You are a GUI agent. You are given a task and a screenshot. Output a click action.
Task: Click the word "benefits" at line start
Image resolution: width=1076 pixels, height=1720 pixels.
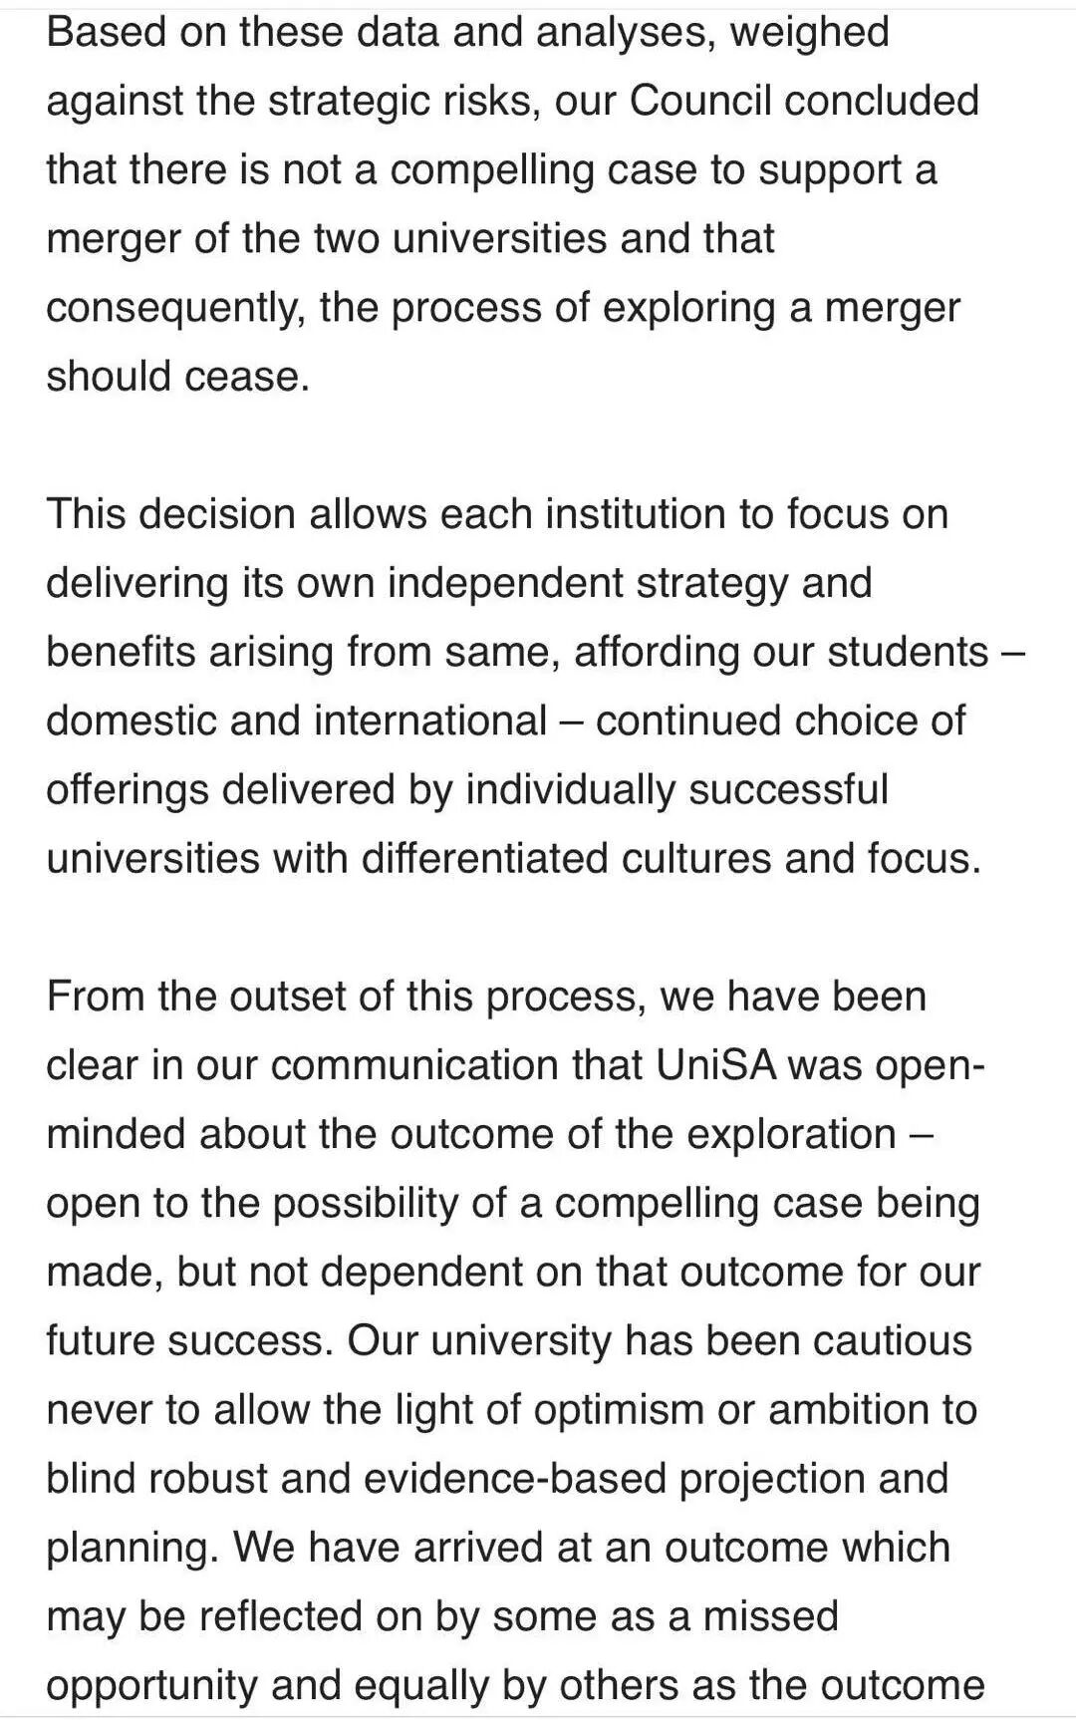coord(121,652)
